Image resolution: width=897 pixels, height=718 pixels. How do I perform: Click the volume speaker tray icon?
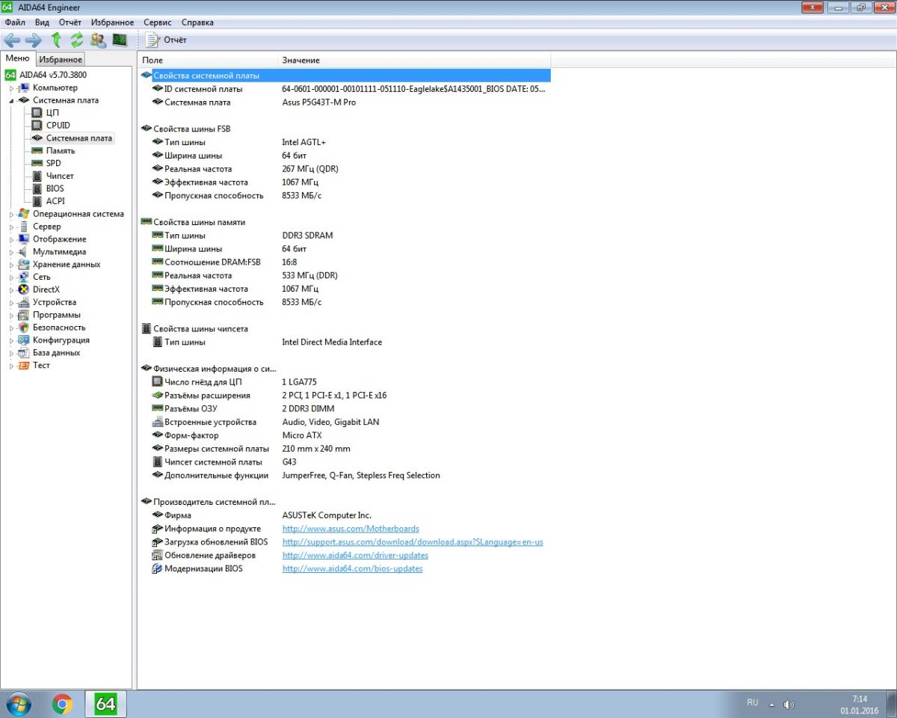tap(788, 705)
